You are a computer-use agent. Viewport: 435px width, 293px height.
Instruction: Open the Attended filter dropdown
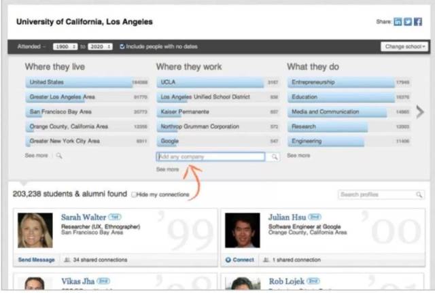pos(31,47)
